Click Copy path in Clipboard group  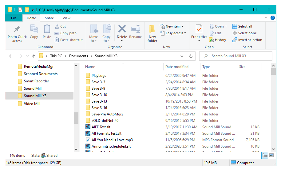[x=65, y=33]
